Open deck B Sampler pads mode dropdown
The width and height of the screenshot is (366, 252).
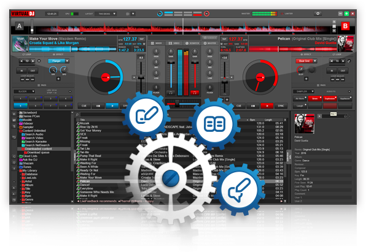304,91
